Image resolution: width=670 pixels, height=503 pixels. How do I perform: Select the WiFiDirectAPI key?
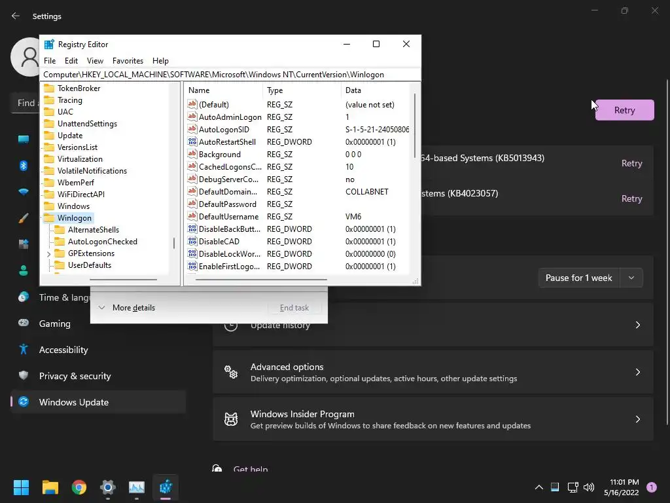click(81, 194)
